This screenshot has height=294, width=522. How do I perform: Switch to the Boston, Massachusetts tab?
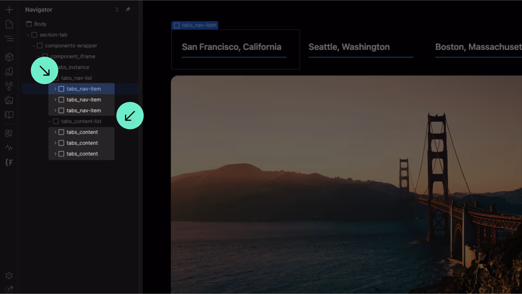tap(478, 47)
